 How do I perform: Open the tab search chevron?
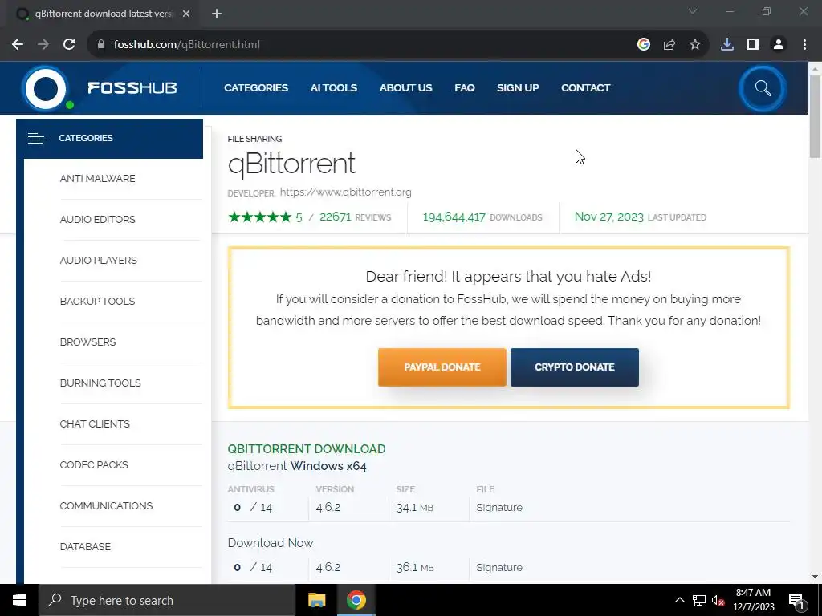pos(693,11)
